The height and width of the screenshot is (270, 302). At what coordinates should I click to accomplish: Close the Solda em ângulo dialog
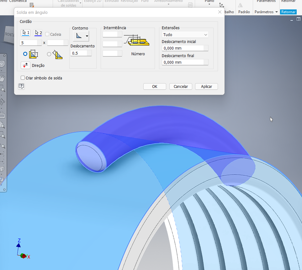click(x=220, y=12)
